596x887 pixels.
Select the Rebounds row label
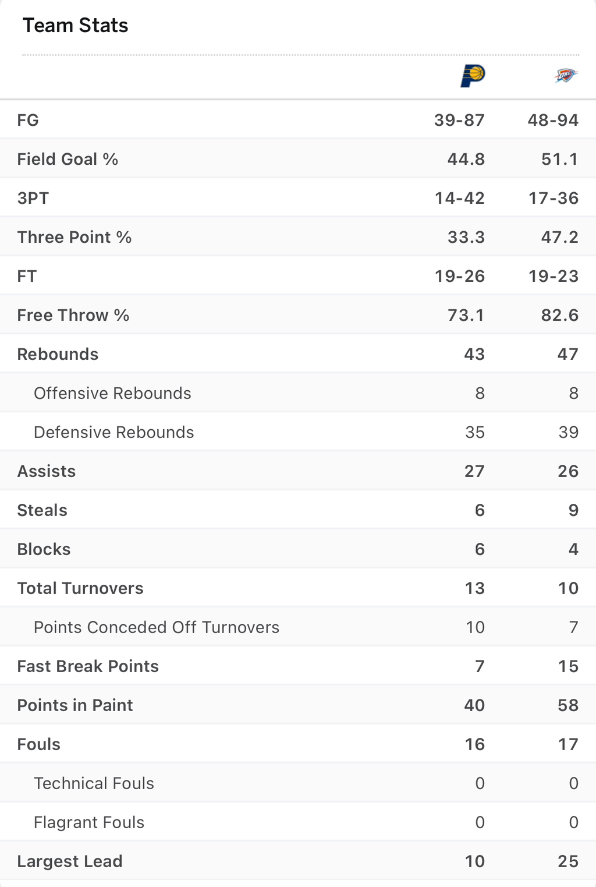(x=58, y=354)
